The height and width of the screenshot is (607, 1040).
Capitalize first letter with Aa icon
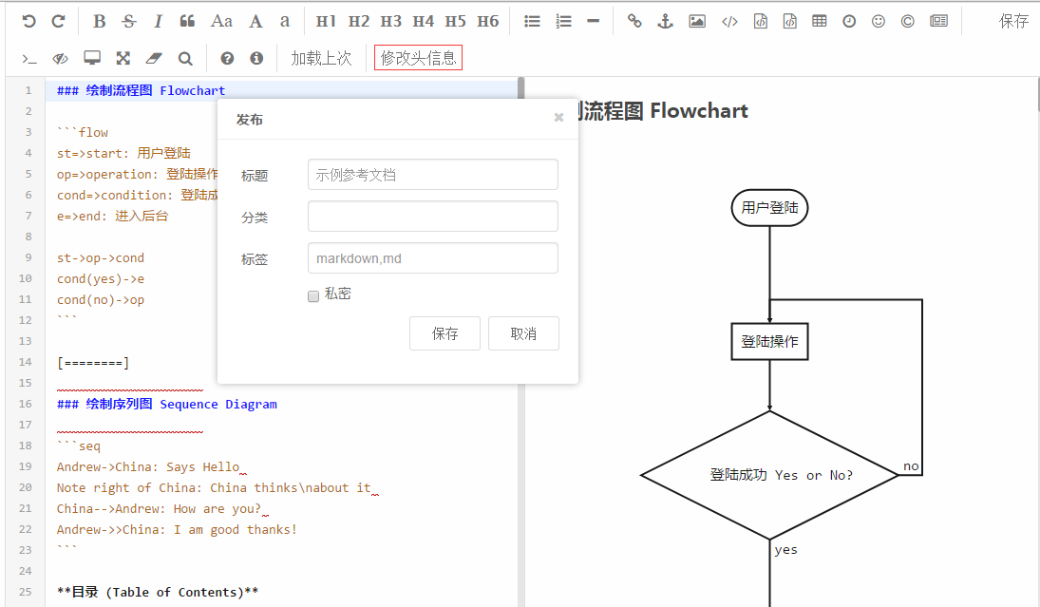pyautogui.click(x=221, y=21)
